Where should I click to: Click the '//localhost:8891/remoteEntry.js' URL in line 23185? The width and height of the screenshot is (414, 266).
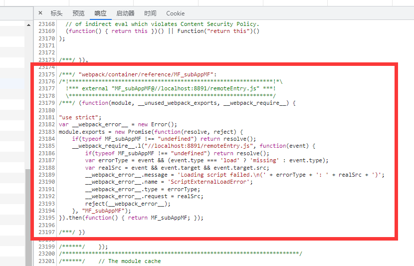tap(199, 146)
